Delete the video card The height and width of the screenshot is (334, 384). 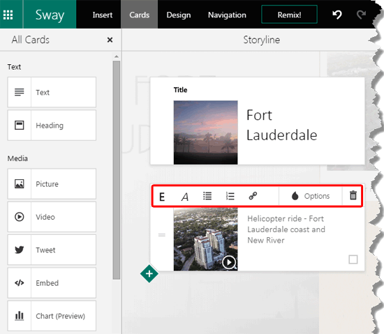pyautogui.click(x=353, y=195)
